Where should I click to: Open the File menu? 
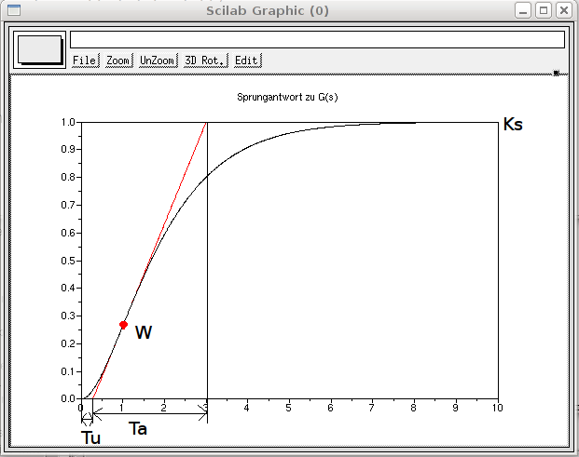tap(85, 60)
